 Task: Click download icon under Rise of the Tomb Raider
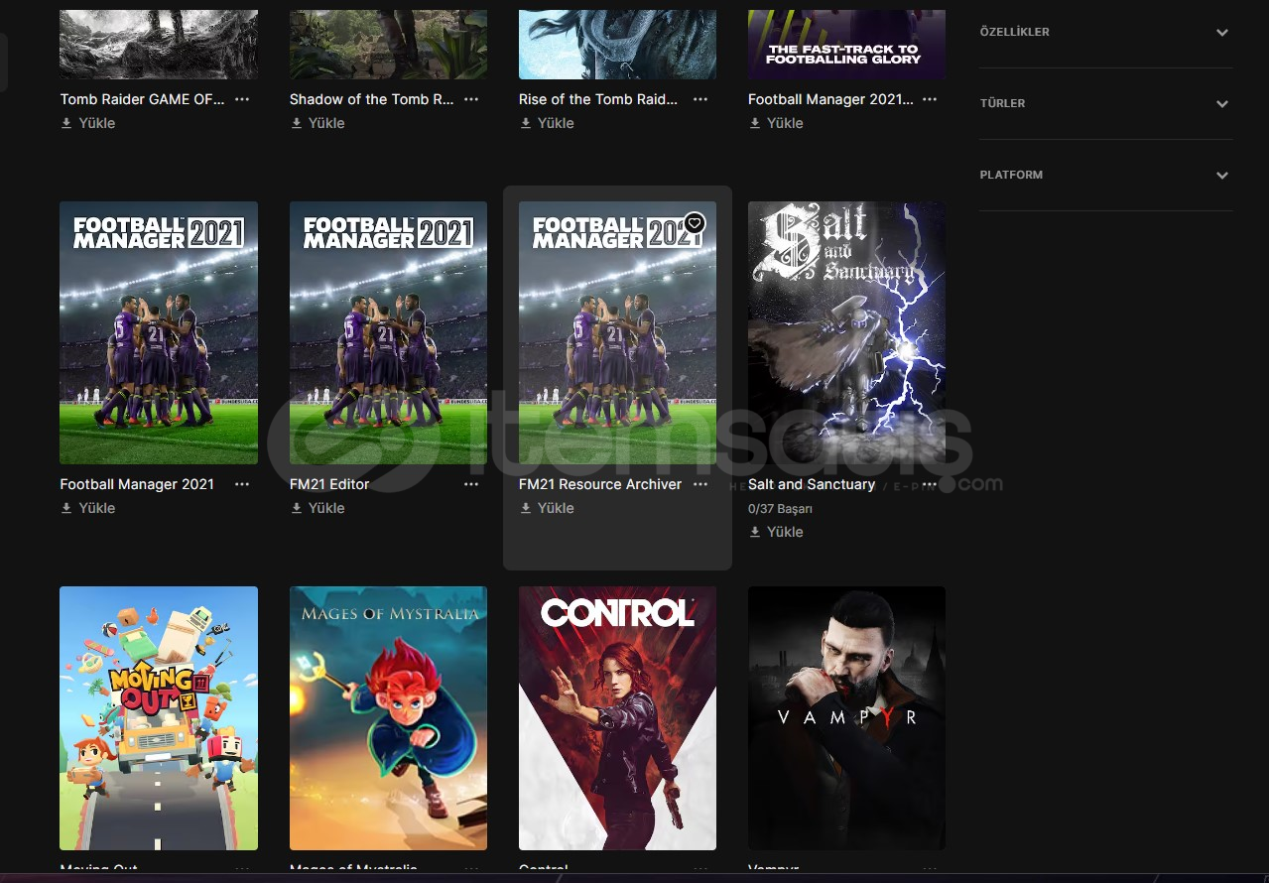pos(526,123)
